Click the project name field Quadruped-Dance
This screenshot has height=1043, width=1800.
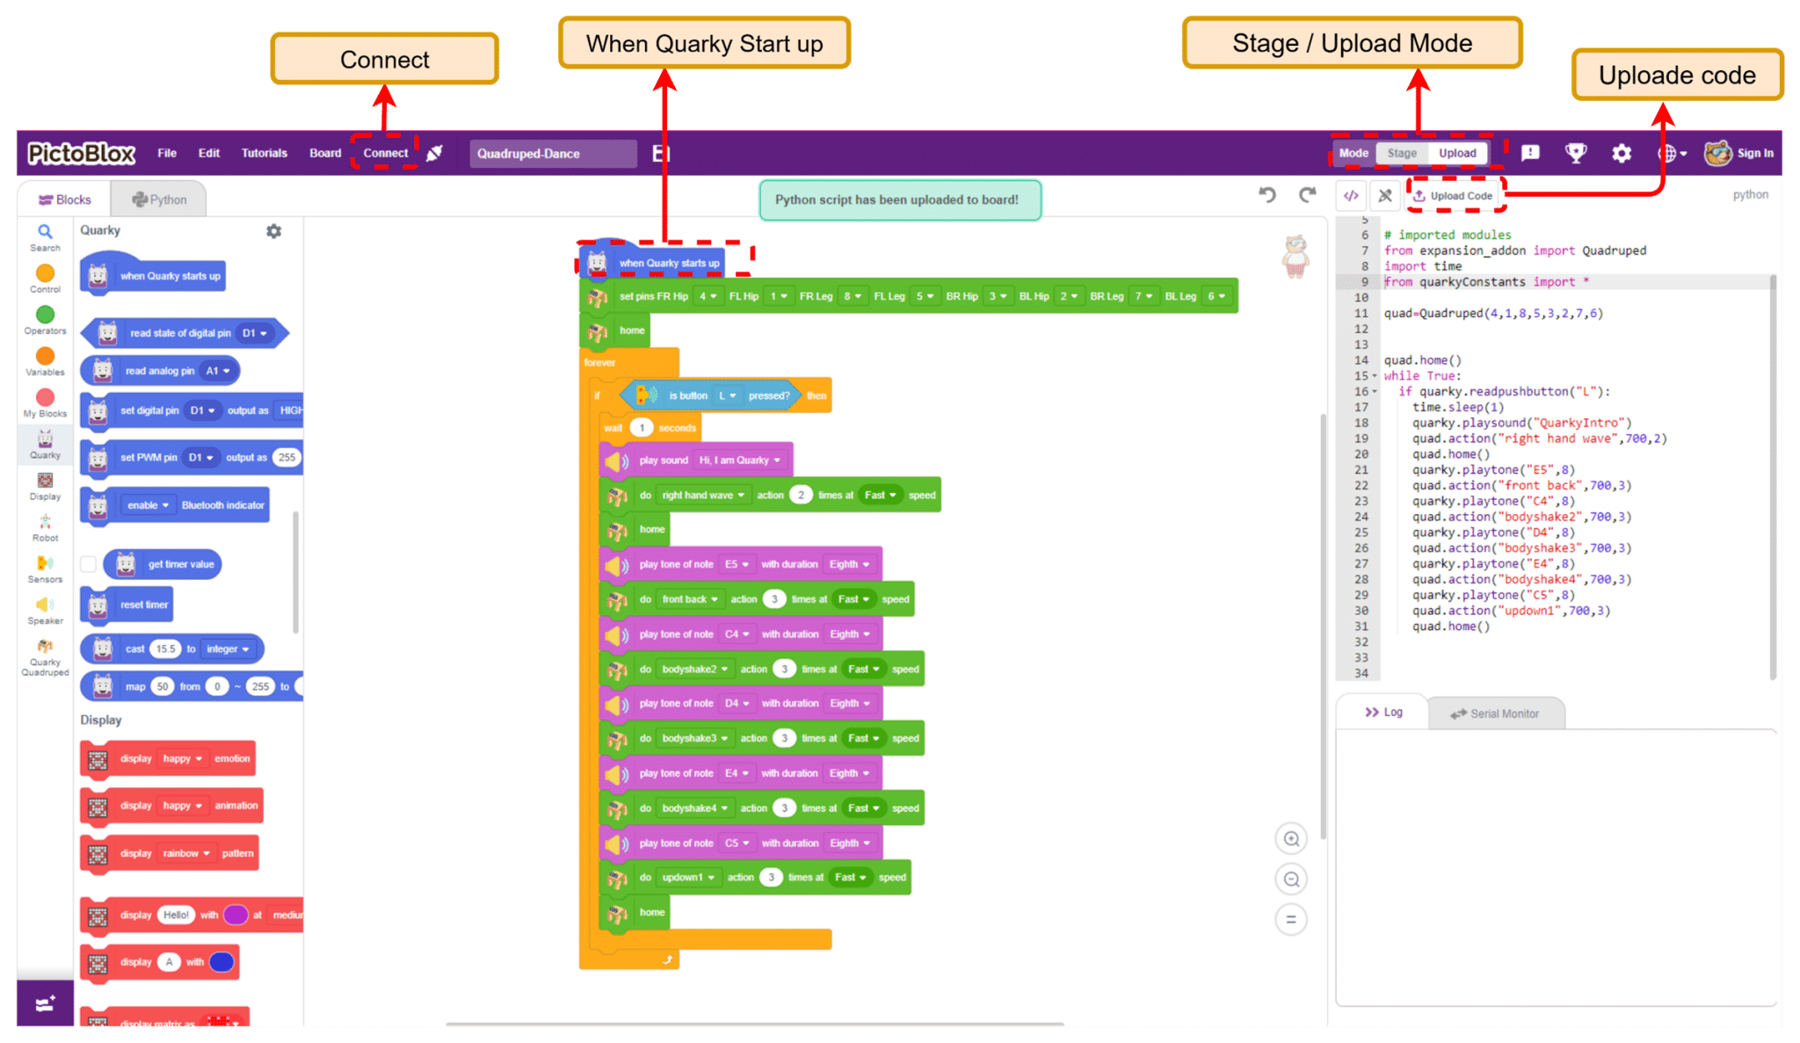pyautogui.click(x=553, y=154)
